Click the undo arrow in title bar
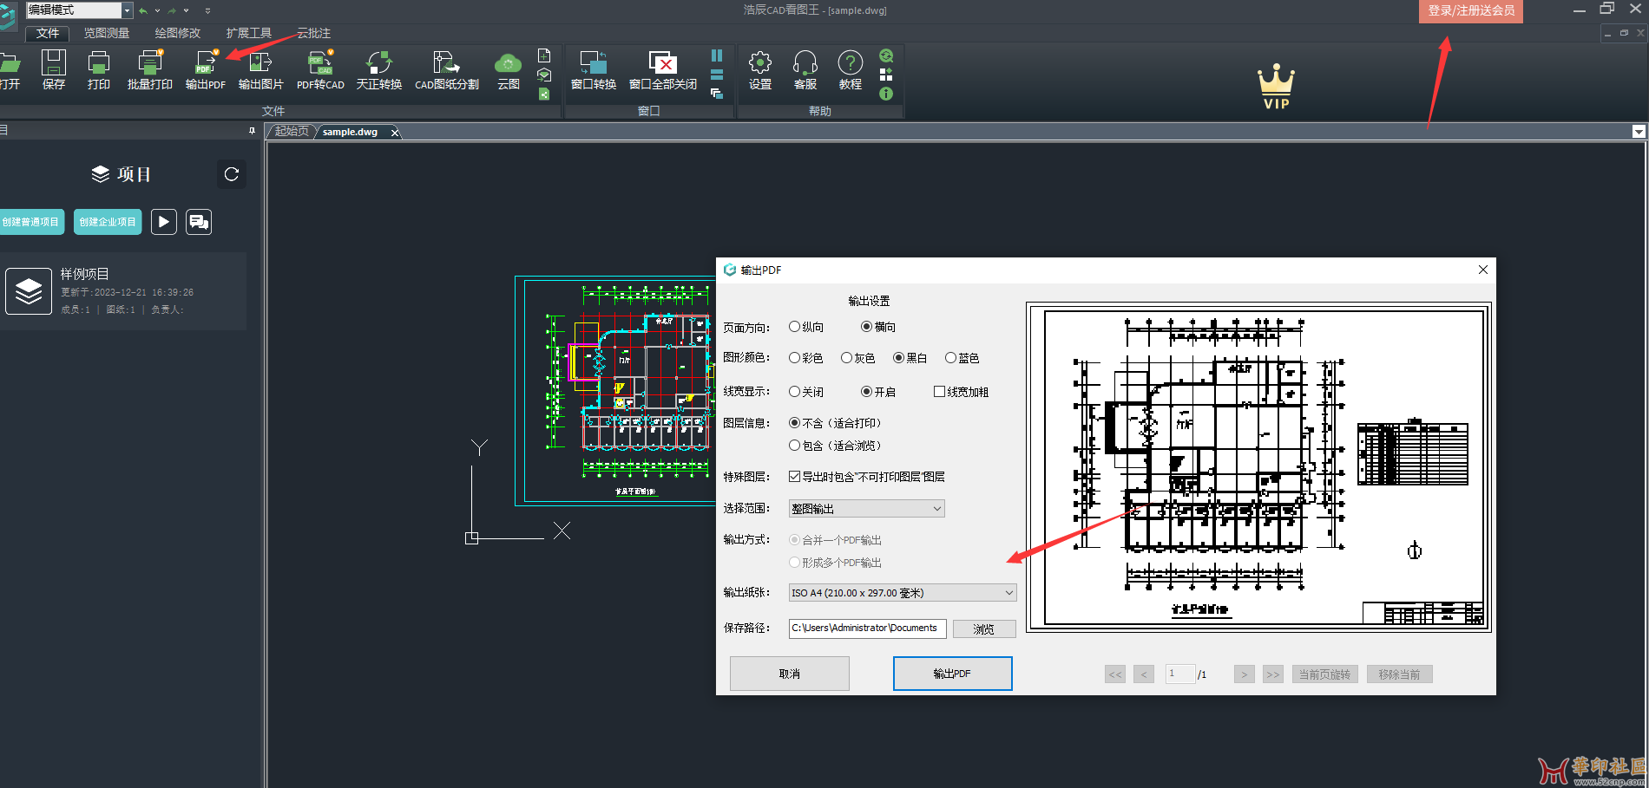1649x788 pixels. tap(143, 10)
